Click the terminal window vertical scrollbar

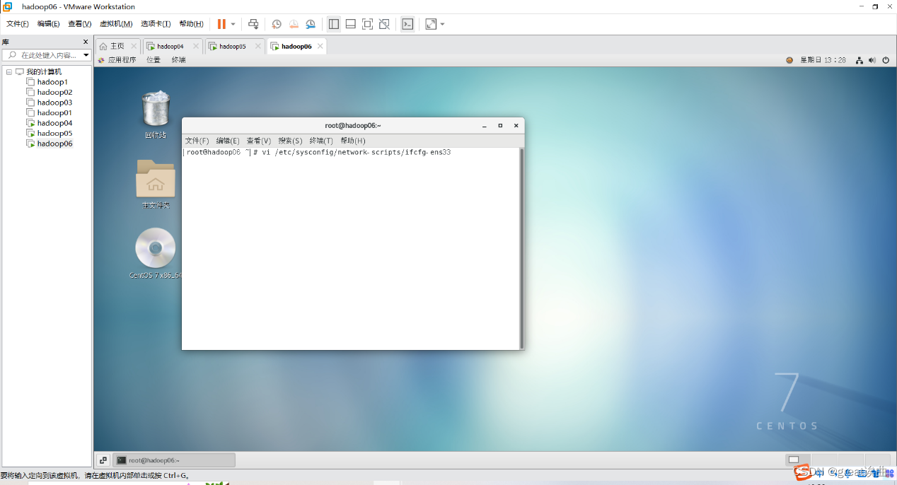pyautogui.click(x=522, y=247)
